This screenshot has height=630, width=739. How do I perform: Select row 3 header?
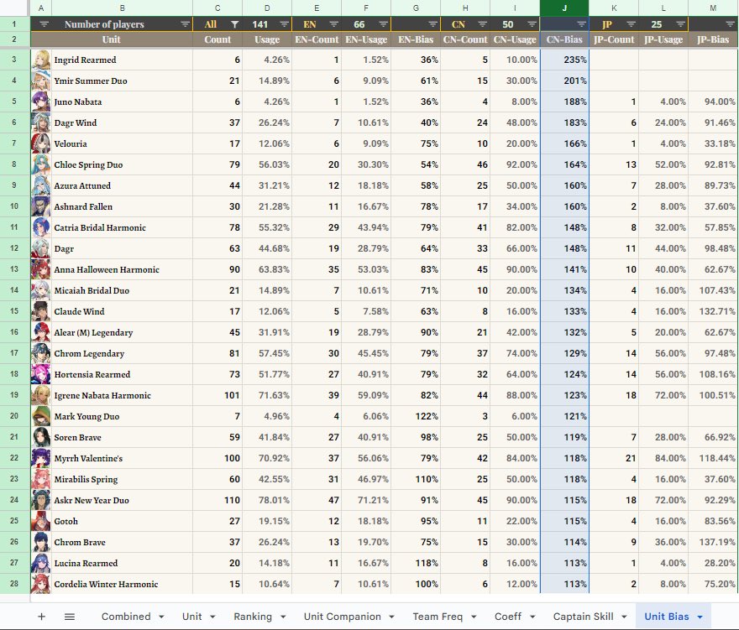pos(14,60)
